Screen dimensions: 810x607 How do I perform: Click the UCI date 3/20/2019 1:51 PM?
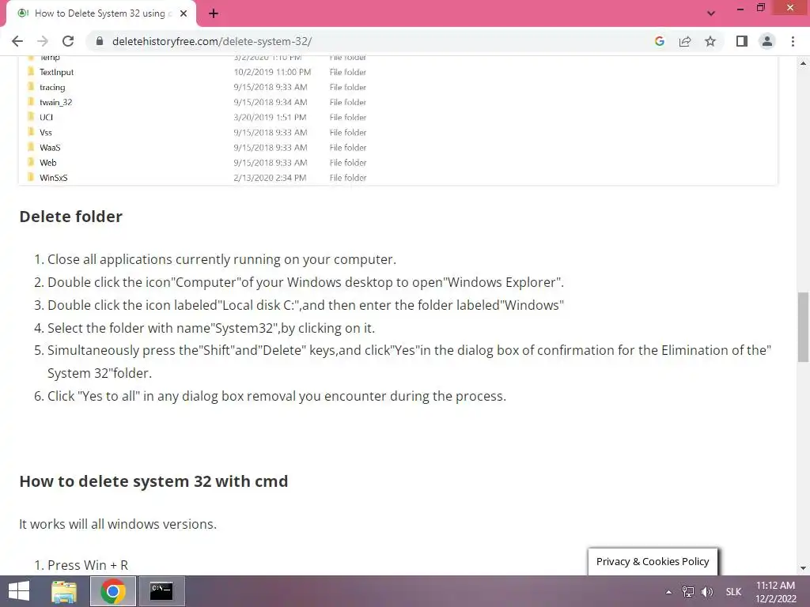[x=270, y=117]
